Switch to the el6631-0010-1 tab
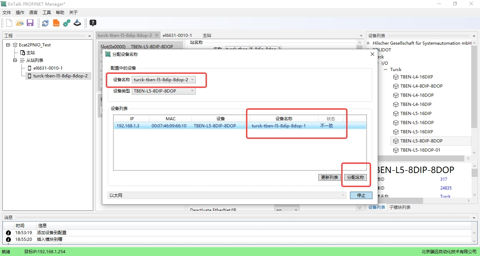Viewport: 480px width, 256px height. [177, 36]
